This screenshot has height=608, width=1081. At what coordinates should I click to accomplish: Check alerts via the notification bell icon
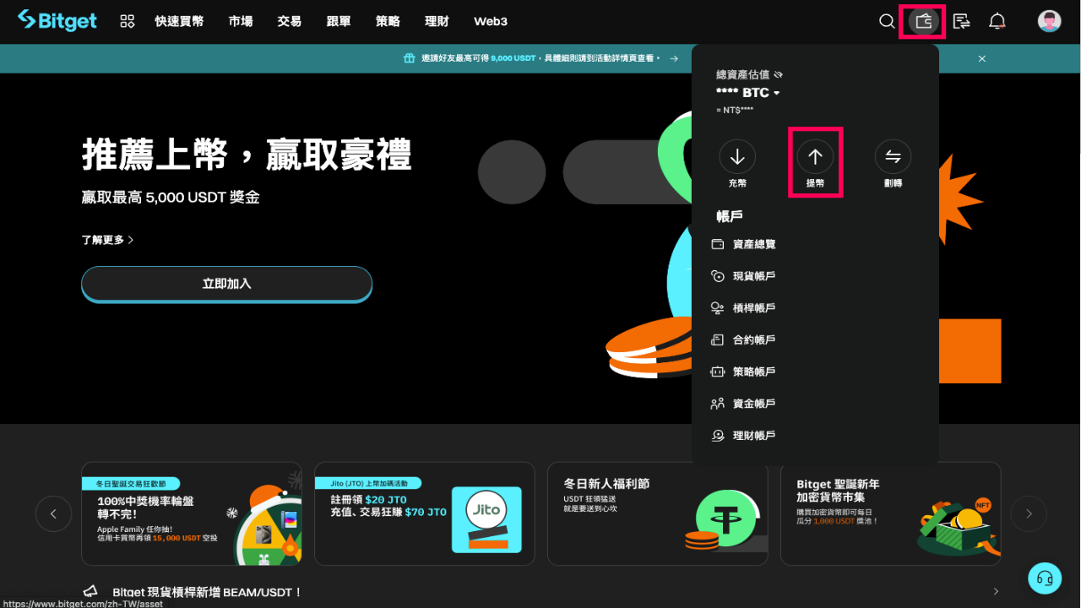(x=997, y=21)
